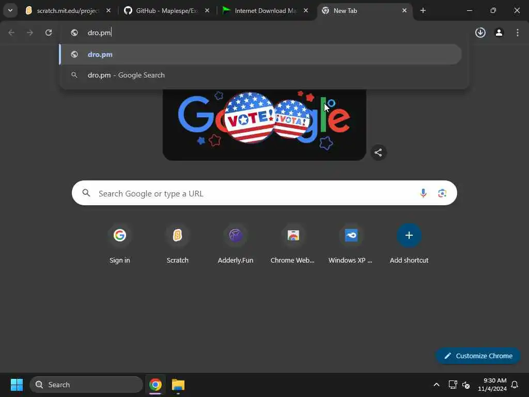Select the New Tab tab
Screen dimensions: 529x397
[364, 11]
